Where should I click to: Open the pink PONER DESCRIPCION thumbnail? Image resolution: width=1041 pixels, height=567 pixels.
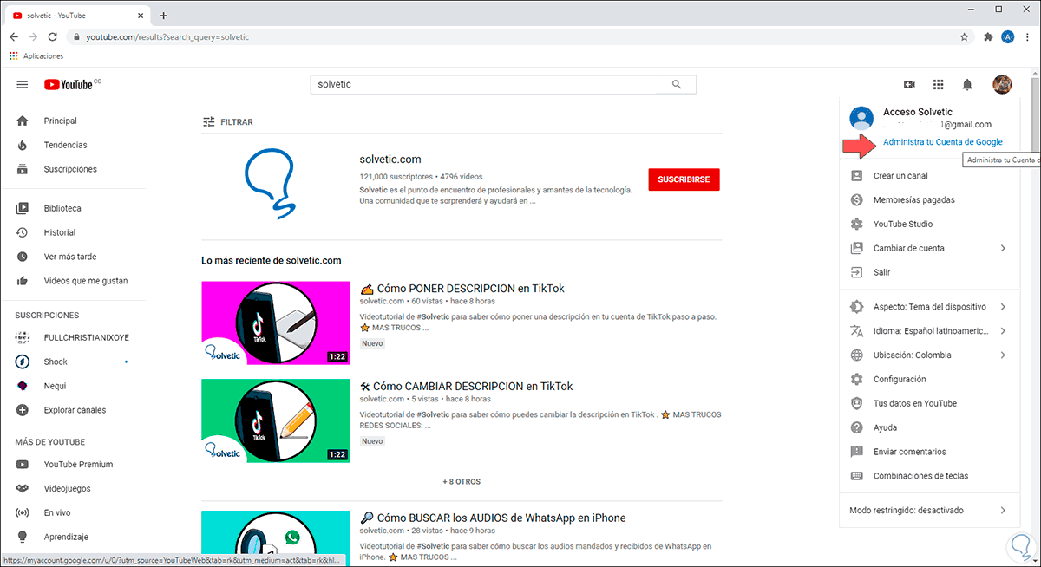[x=276, y=323]
